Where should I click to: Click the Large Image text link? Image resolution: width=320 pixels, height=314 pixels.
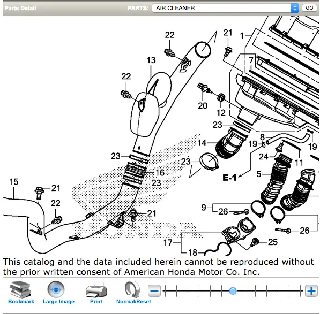[58, 302]
